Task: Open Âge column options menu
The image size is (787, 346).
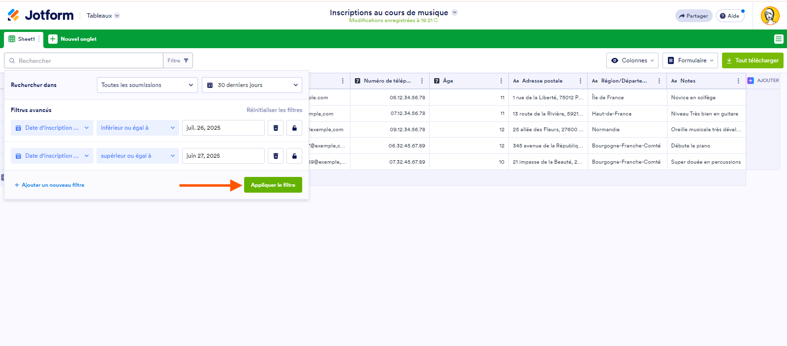Action: point(501,81)
